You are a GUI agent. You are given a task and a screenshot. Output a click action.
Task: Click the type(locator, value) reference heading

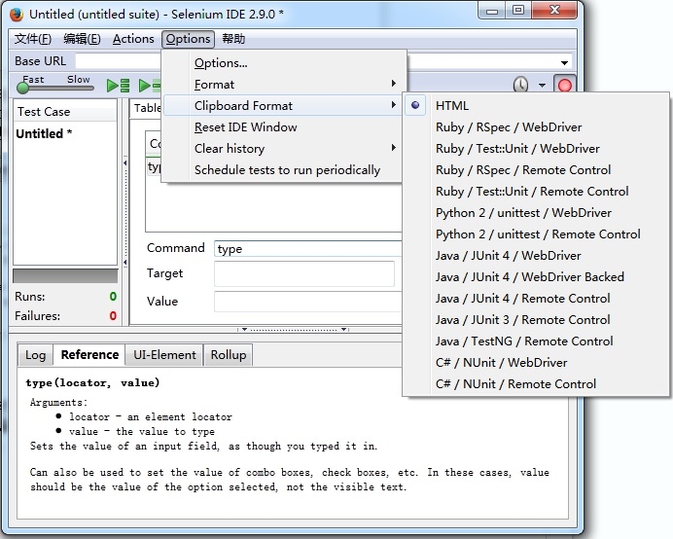click(92, 383)
